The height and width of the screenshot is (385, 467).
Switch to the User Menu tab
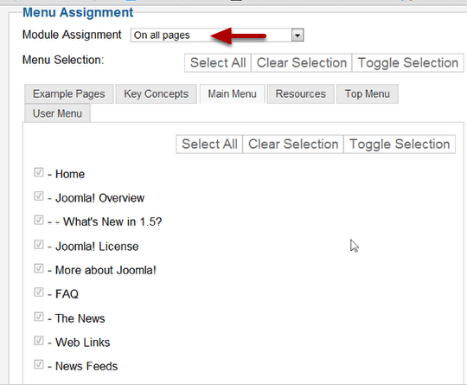[57, 113]
